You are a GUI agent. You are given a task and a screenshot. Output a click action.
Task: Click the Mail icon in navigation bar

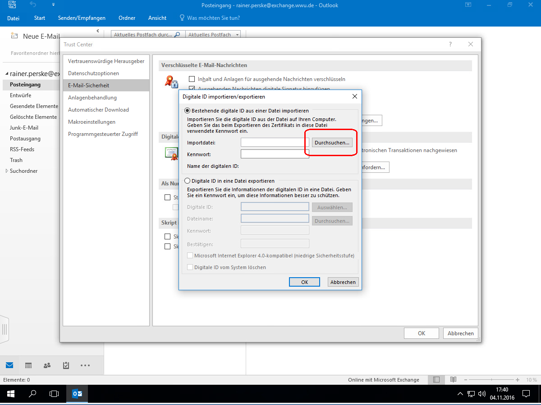point(9,365)
